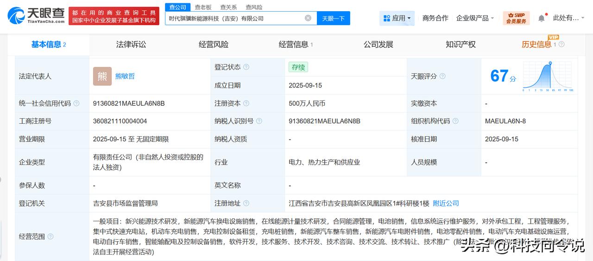Expand the 此处有... account dropdown
This screenshot has height=261, width=593.
click(569, 18)
